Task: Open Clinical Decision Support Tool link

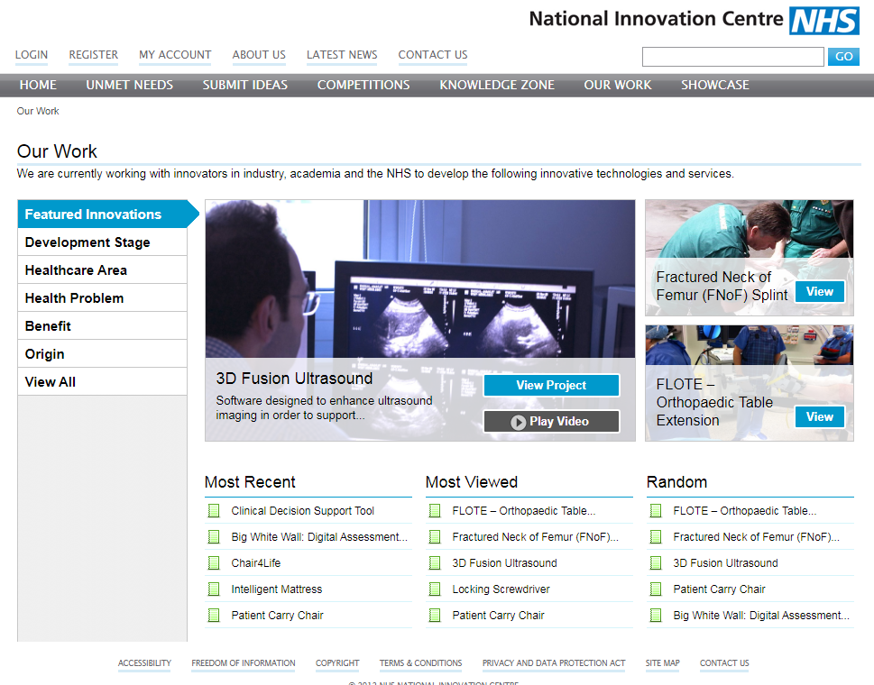Action: point(303,511)
